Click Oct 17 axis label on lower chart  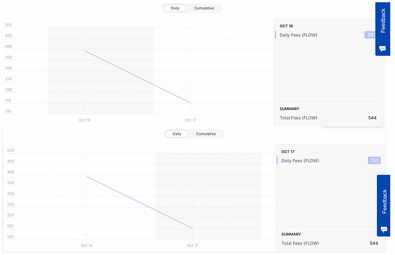[x=193, y=246]
